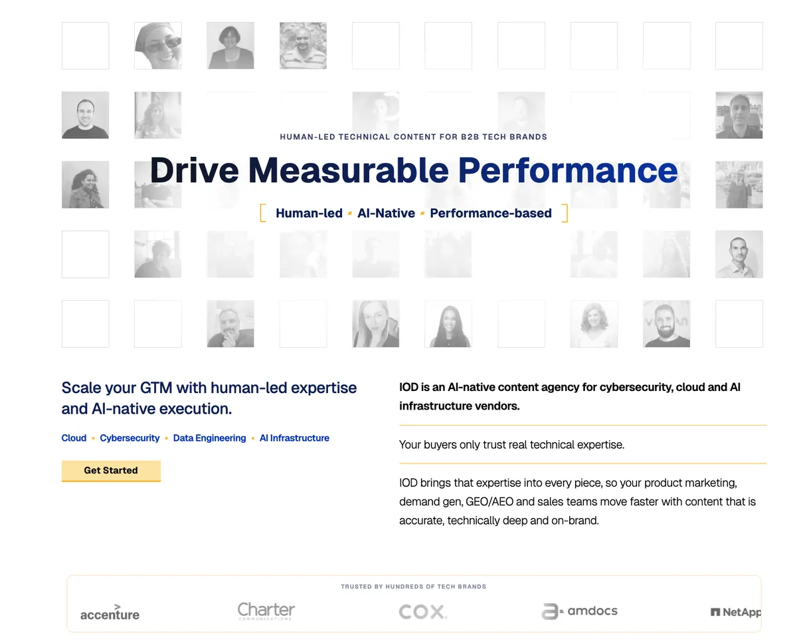
Task: Click 'IOD is an AI-native content agency' paragraph
Action: 570,396
